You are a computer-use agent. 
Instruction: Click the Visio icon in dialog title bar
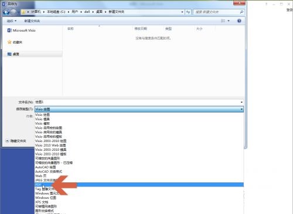click(x=4, y=4)
